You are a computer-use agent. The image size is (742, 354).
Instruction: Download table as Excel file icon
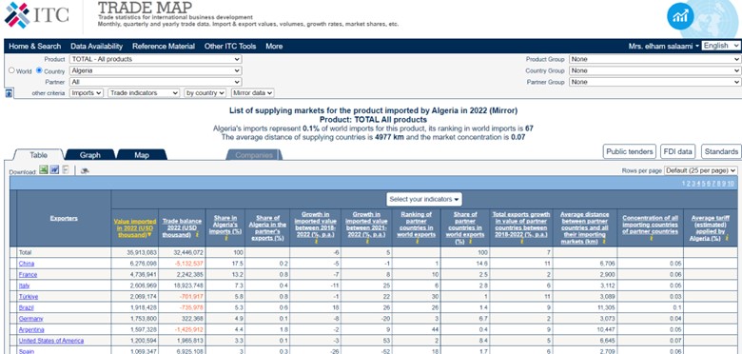44,170
